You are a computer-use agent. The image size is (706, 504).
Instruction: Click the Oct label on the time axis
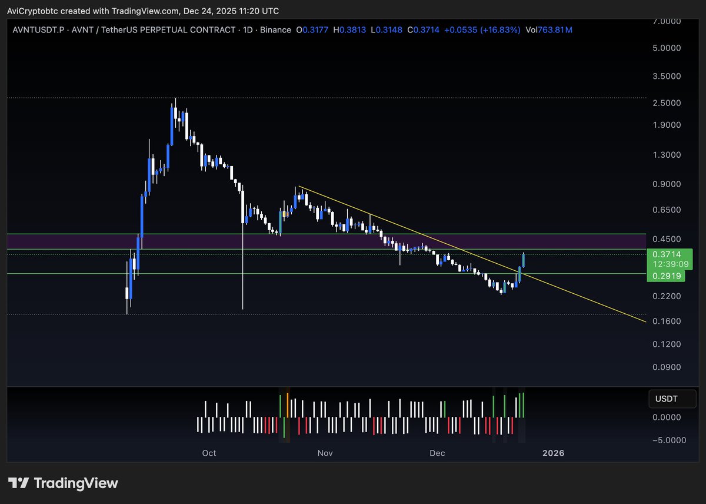pos(209,453)
